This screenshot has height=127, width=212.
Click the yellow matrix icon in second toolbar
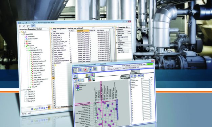point(88,75)
